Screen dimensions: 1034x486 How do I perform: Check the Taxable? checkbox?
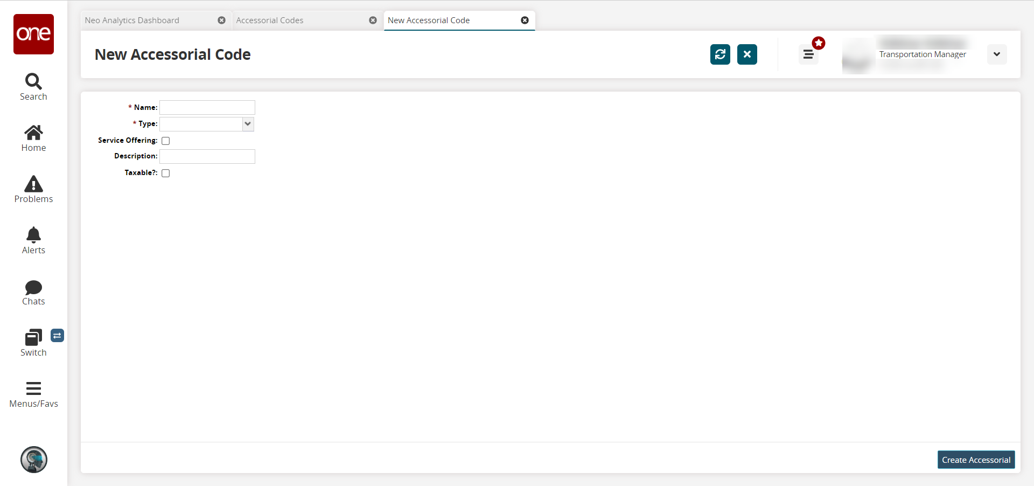pyautogui.click(x=166, y=173)
